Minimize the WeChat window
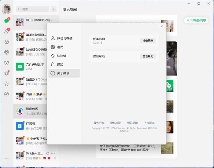This screenshot has height=168, width=214. tap(189, 4)
